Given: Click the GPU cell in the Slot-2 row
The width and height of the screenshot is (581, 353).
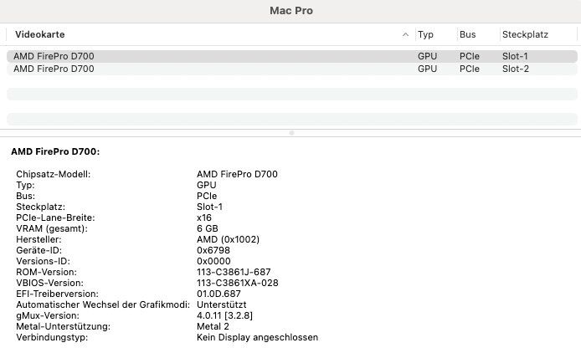Looking at the screenshot, I should coord(427,69).
